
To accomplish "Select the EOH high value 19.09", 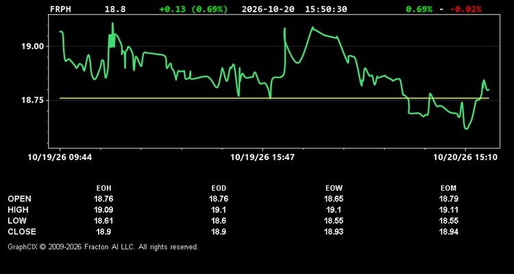I will click(103, 210).
